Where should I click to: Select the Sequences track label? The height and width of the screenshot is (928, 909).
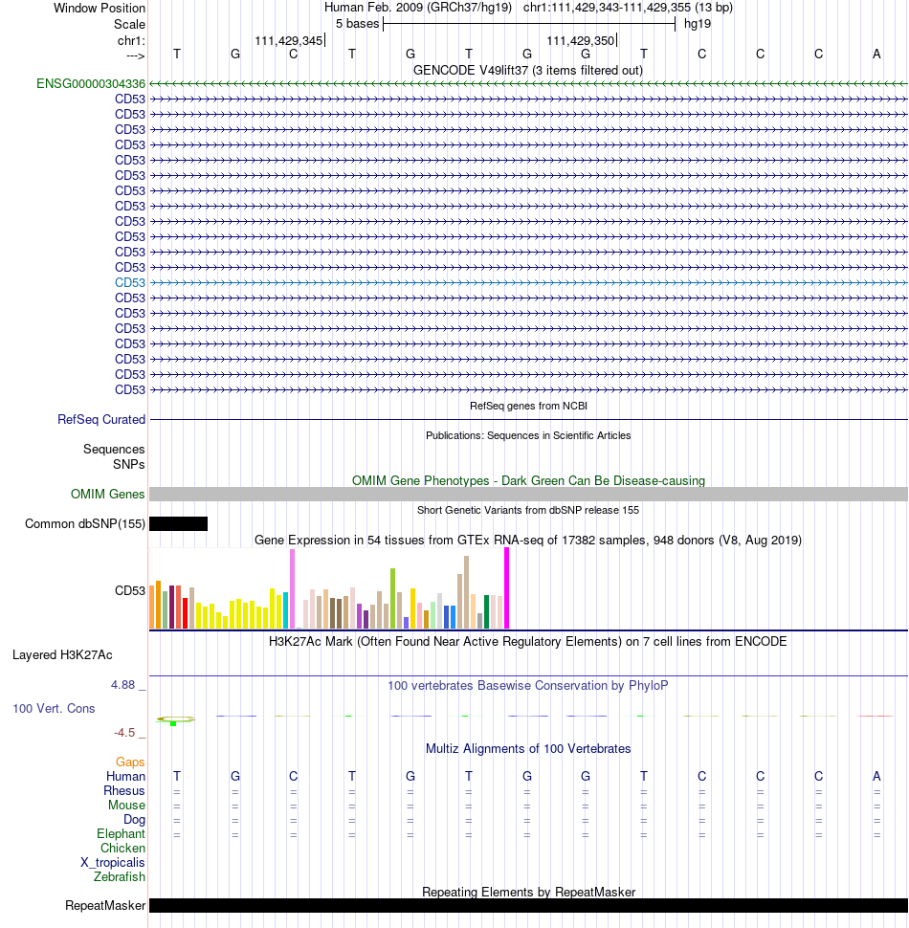coord(114,449)
